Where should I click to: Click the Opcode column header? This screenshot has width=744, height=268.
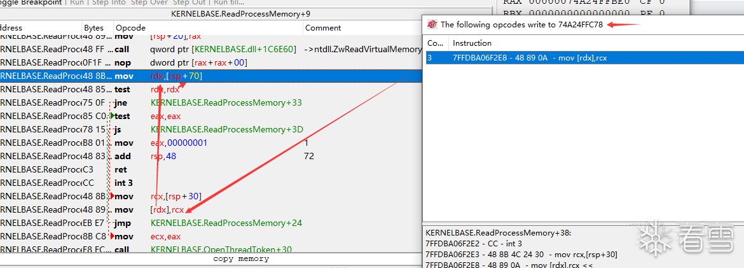131,28
